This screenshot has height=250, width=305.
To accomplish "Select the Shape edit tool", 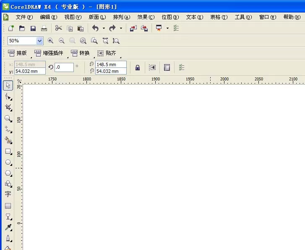I will (8, 97).
